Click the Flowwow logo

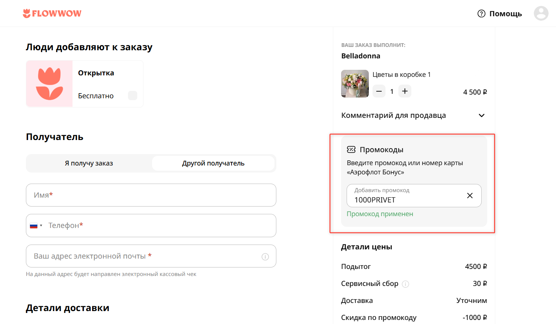tap(52, 13)
